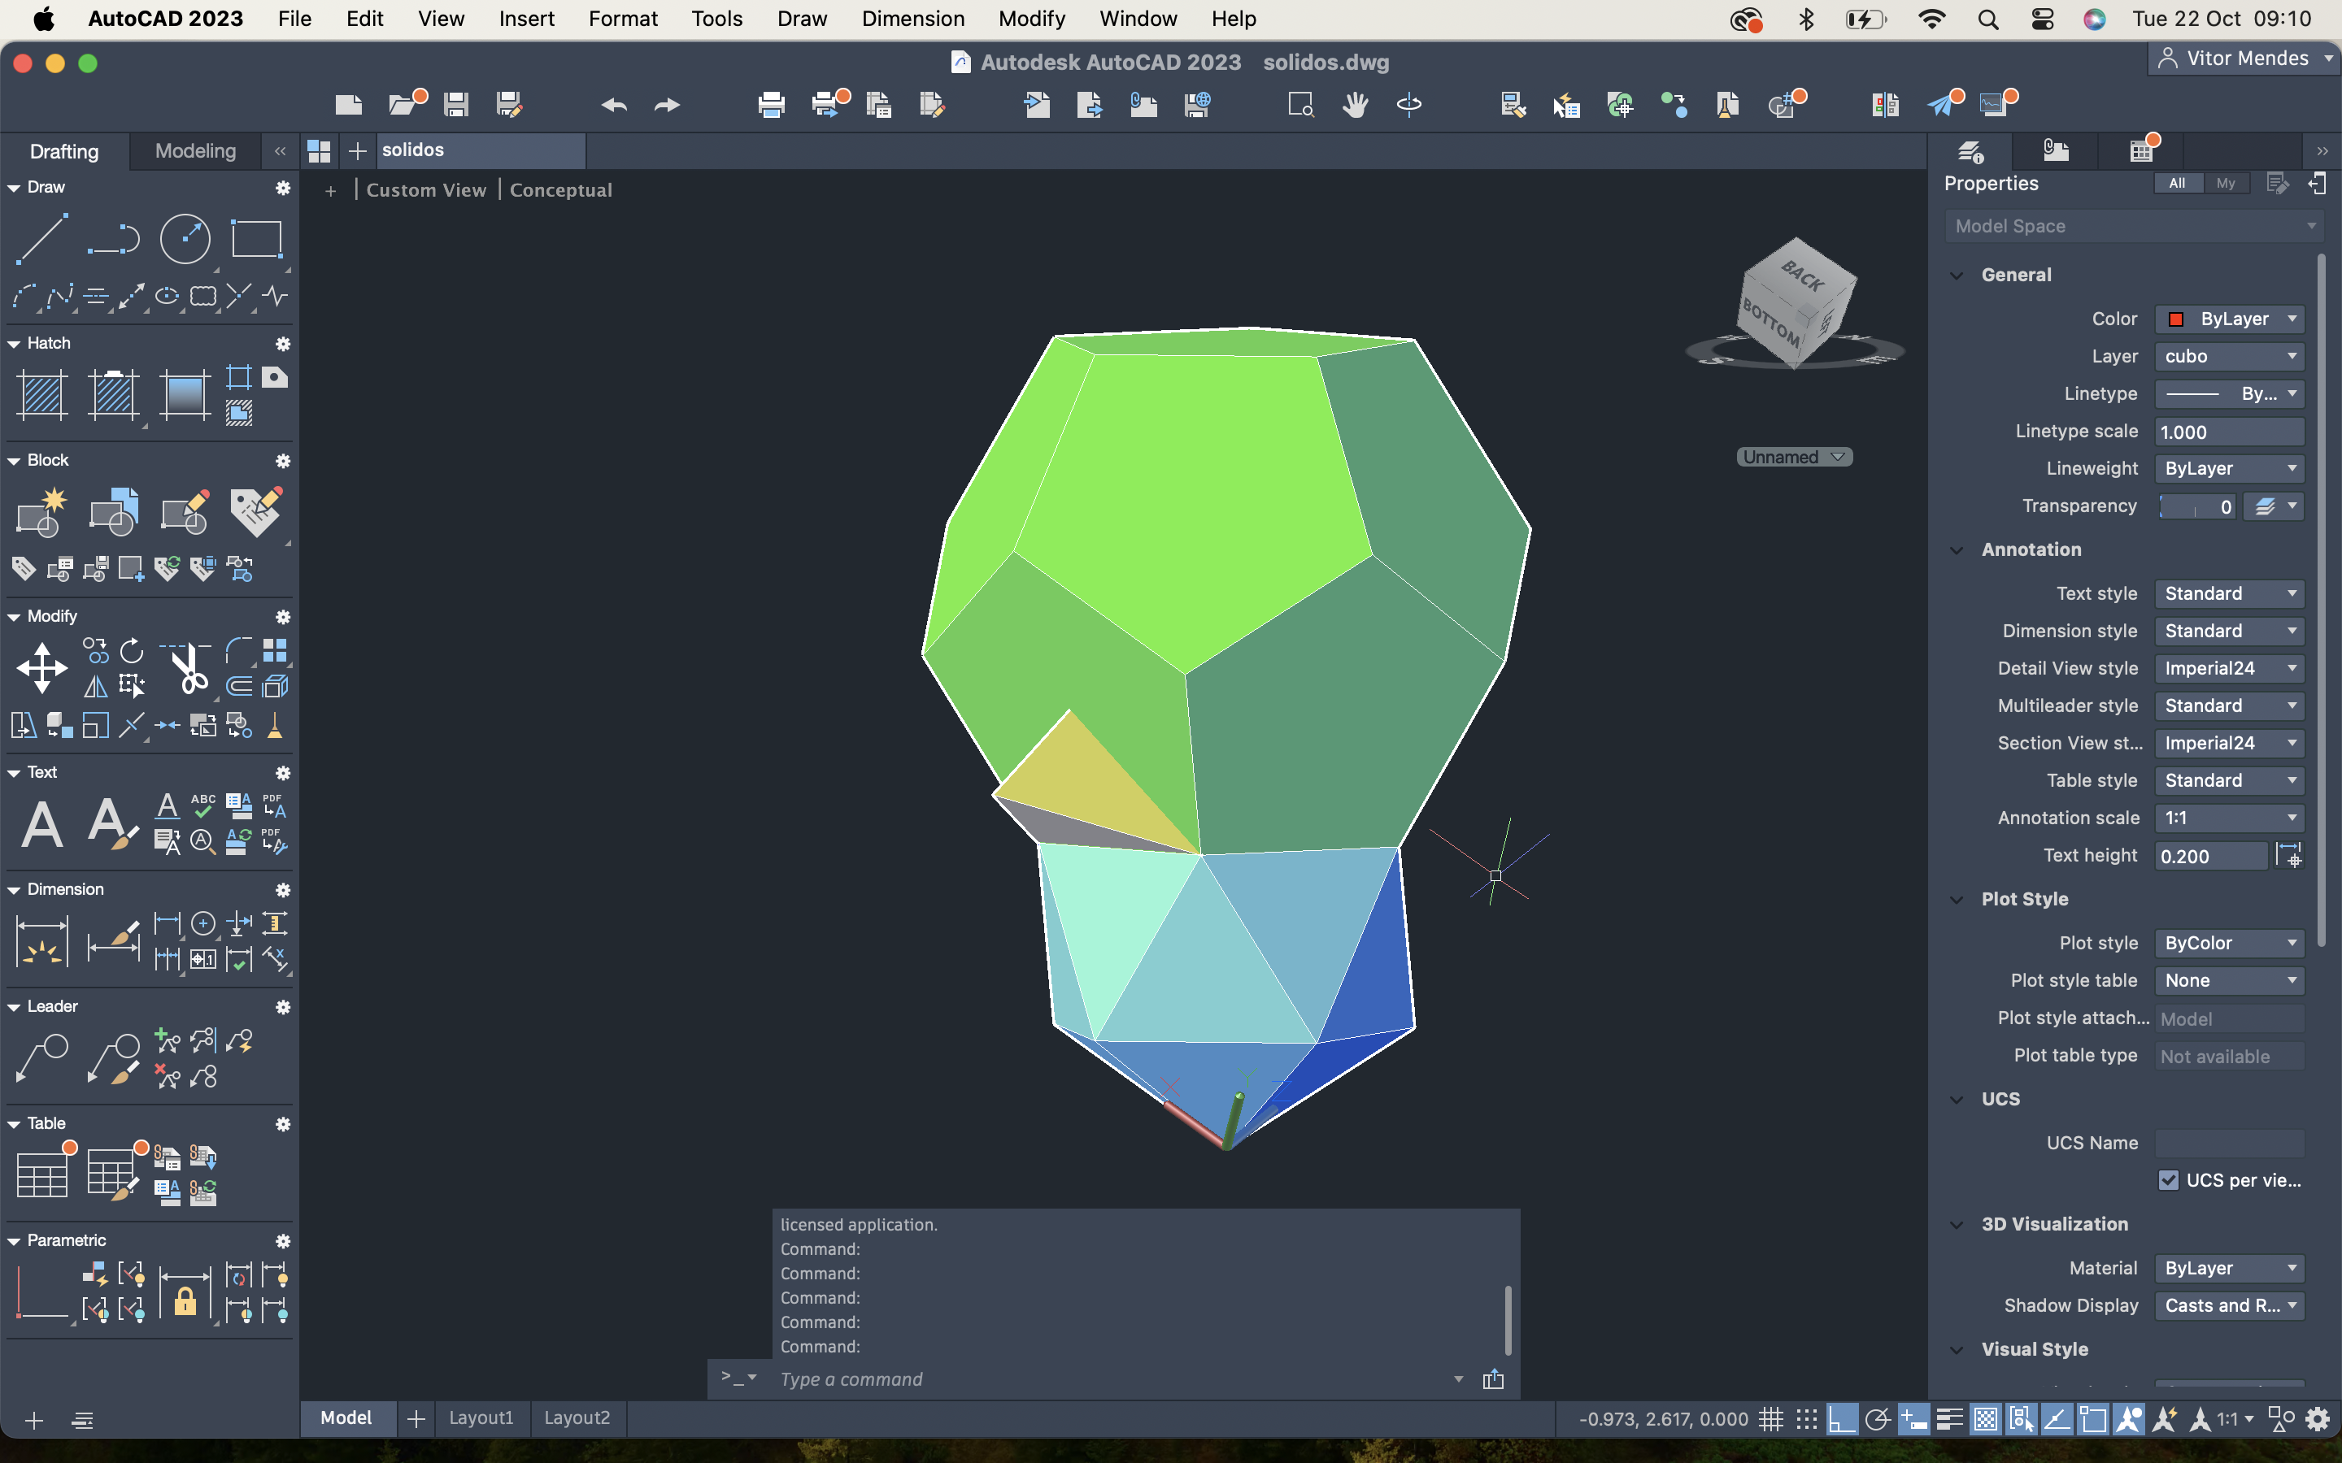The width and height of the screenshot is (2342, 1463).
Task: Select the Rotate tool
Action: tap(132, 650)
